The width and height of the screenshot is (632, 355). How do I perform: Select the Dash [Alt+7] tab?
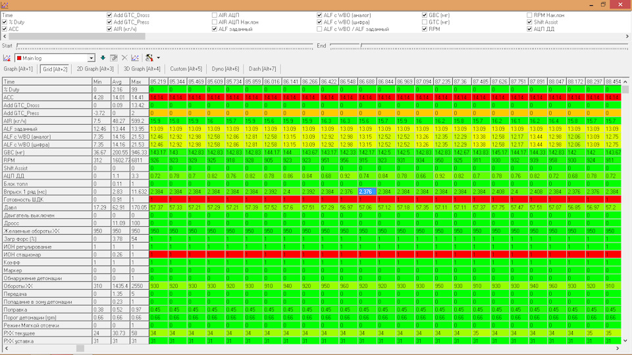tap(263, 69)
